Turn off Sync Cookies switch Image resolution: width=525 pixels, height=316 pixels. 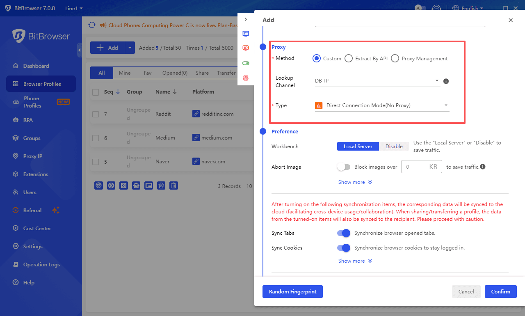tap(344, 248)
